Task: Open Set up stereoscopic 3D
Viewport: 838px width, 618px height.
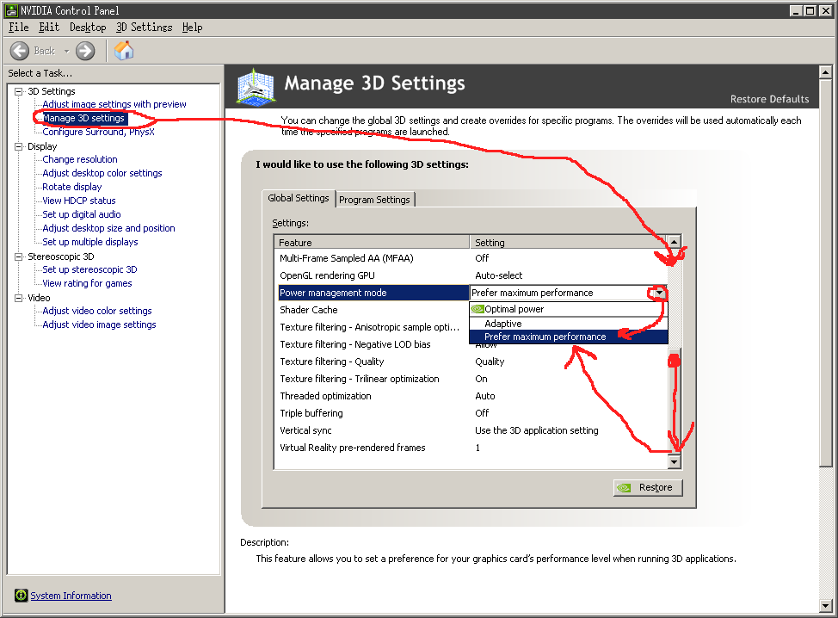Action: tap(89, 269)
